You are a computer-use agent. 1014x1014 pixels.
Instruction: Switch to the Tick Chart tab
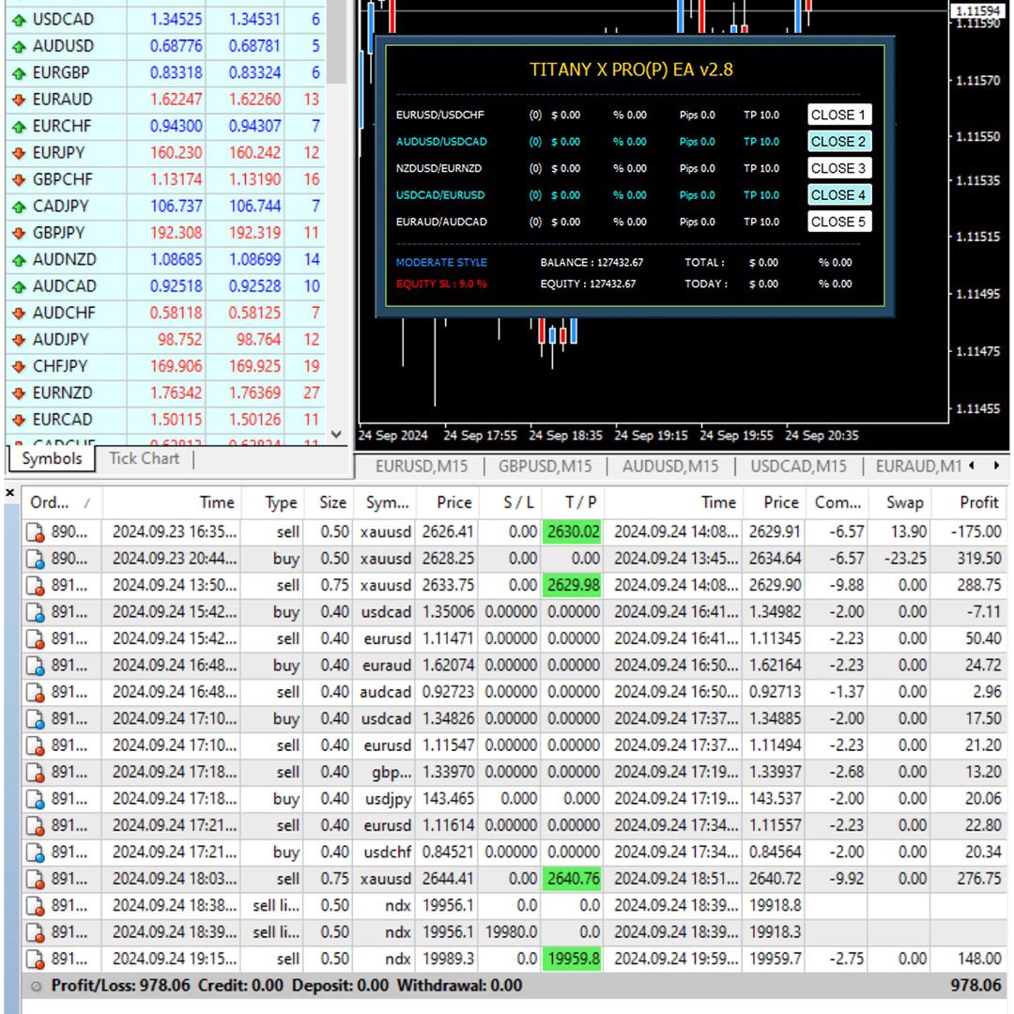tap(144, 458)
